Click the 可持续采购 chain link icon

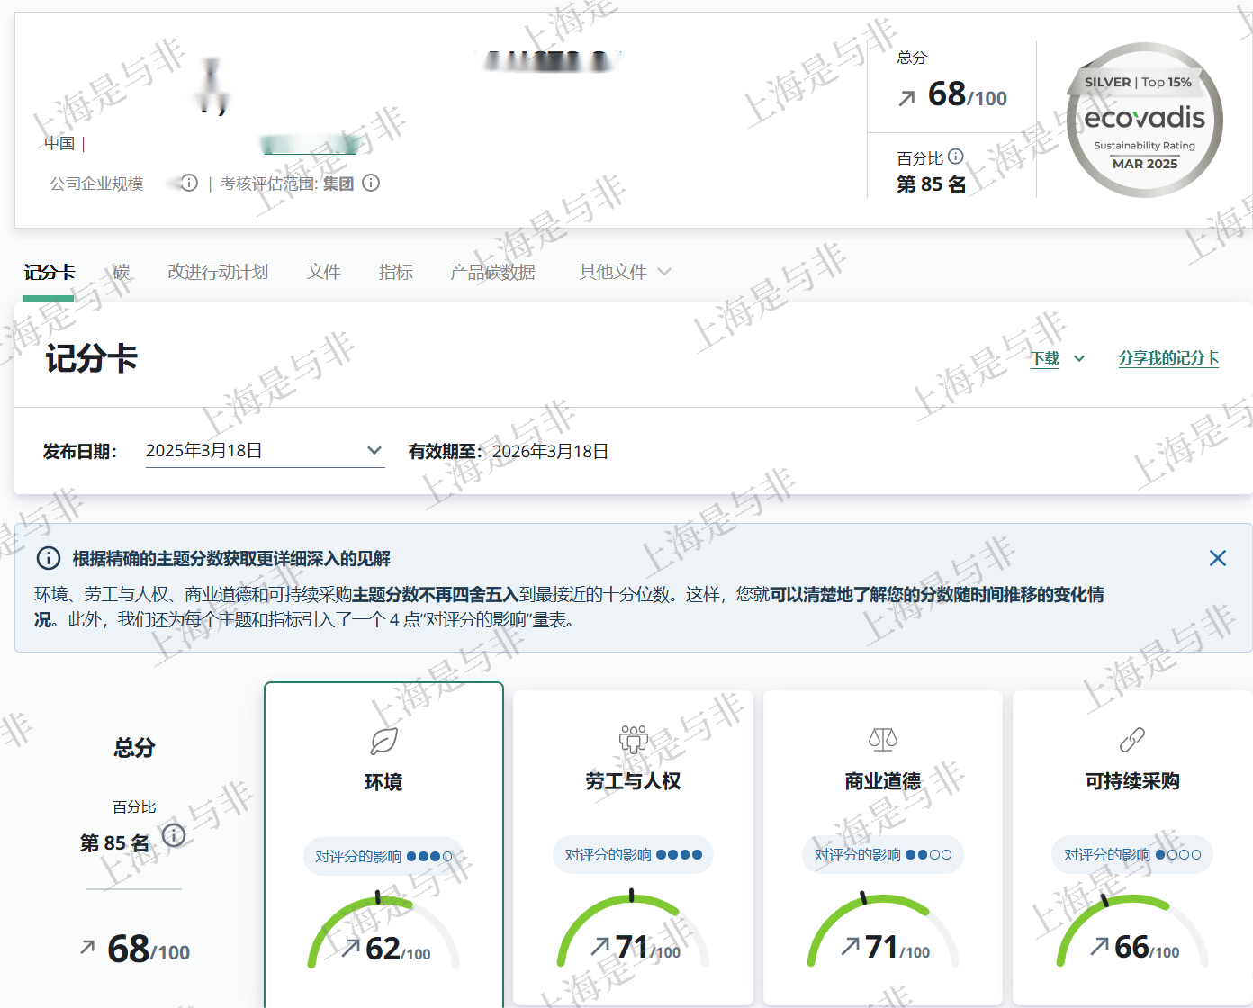click(x=1131, y=740)
